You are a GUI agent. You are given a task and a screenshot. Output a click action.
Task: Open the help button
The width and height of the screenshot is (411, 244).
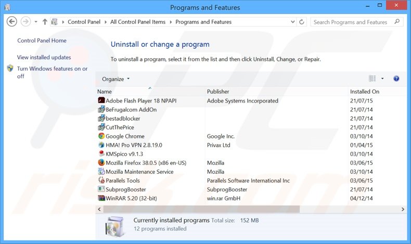[x=396, y=79]
